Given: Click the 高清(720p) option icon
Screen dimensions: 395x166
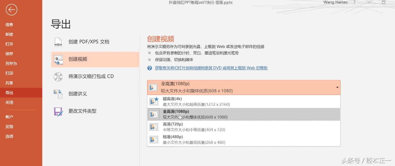Looking at the screenshot, I should click(154, 127).
